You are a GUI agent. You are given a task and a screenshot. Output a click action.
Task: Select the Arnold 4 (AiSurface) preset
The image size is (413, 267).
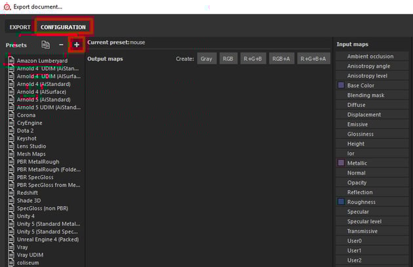[41, 92]
